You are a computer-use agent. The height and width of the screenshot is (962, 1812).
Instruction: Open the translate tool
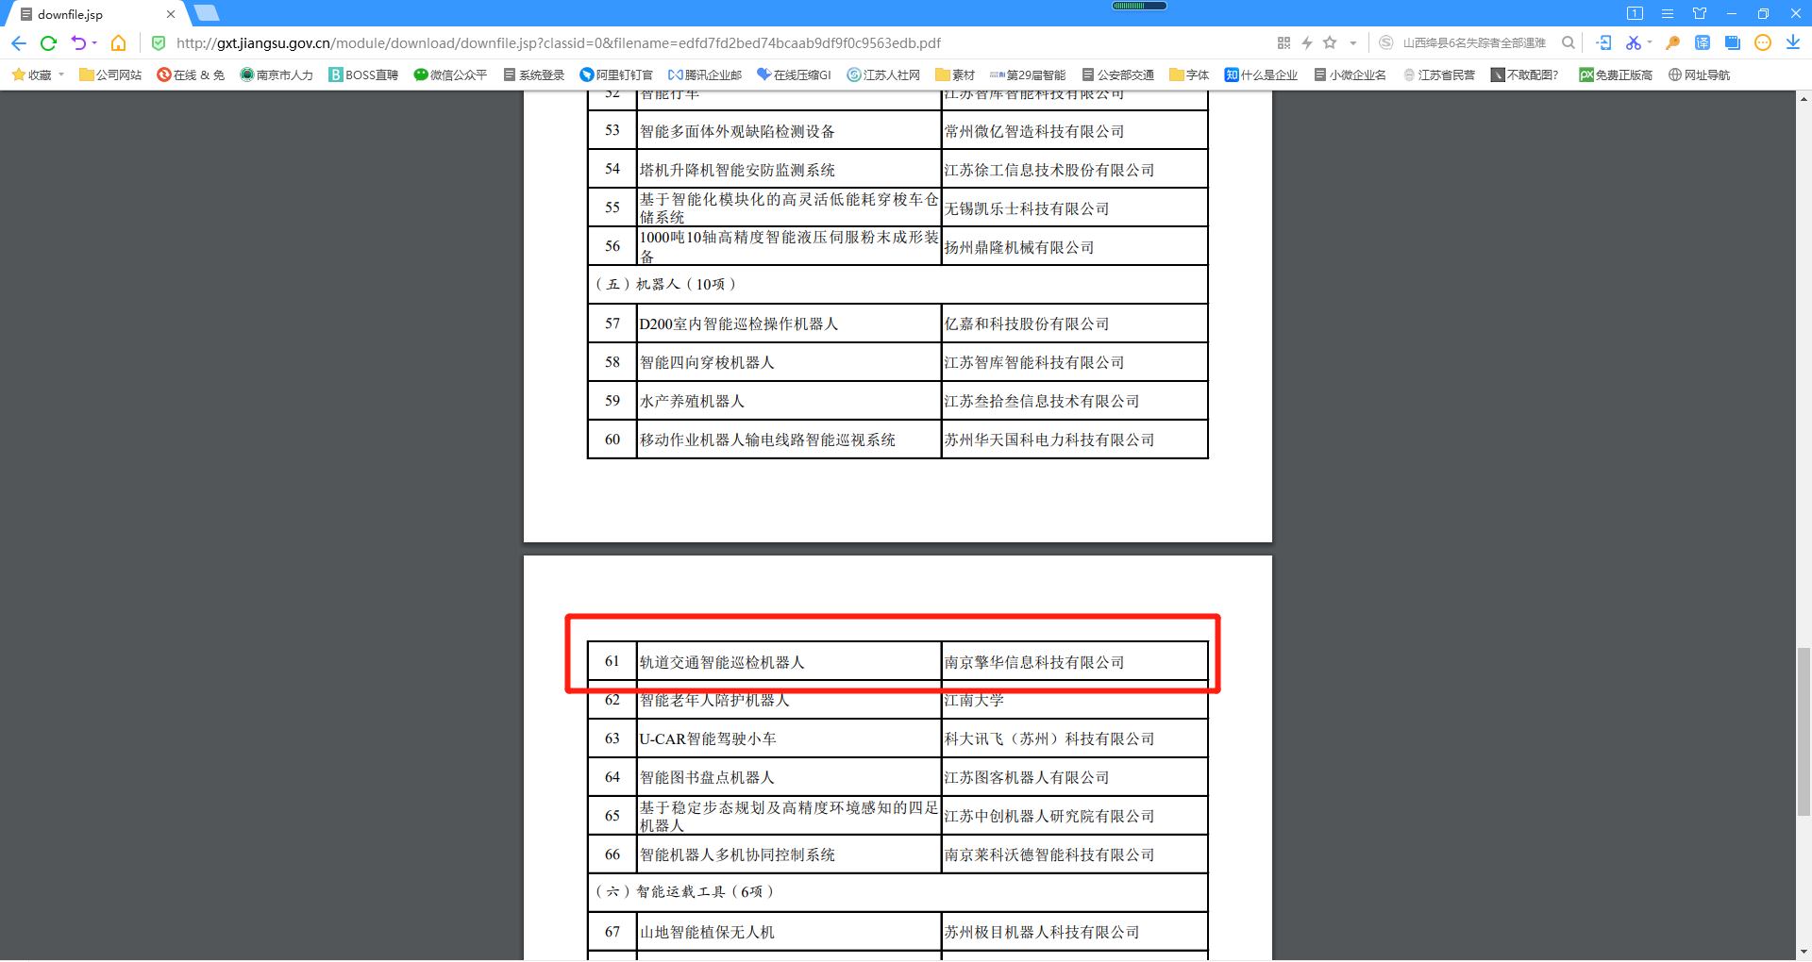coord(1703,42)
